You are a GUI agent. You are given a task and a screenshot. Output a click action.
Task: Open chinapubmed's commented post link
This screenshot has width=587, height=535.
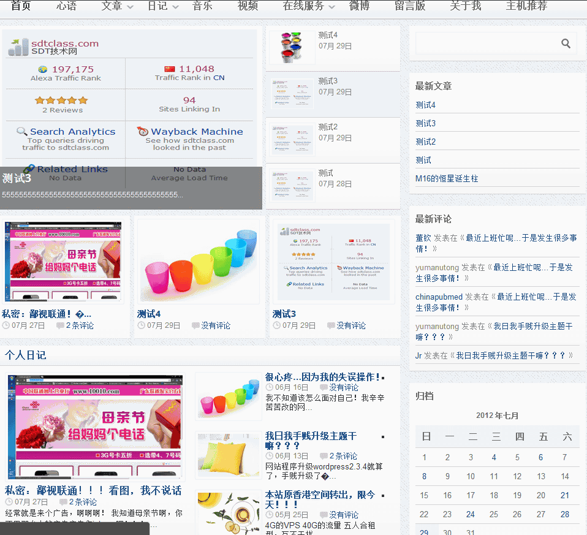(x=496, y=302)
